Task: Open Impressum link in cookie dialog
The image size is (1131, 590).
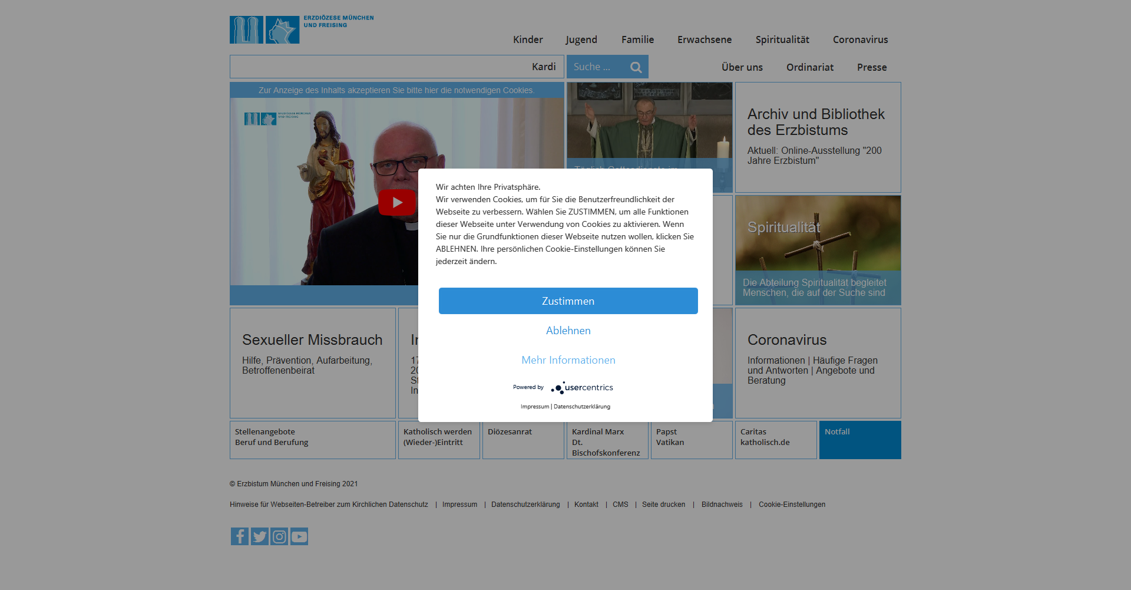Action: tap(535, 407)
